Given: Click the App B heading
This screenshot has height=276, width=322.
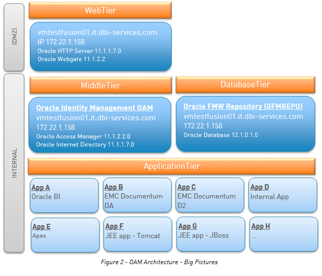Looking at the screenshot, I should (x=114, y=187).
